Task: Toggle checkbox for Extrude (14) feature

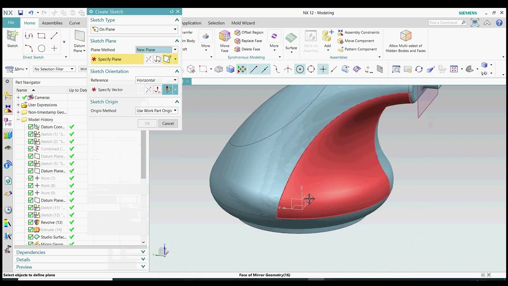Action: tap(31, 230)
